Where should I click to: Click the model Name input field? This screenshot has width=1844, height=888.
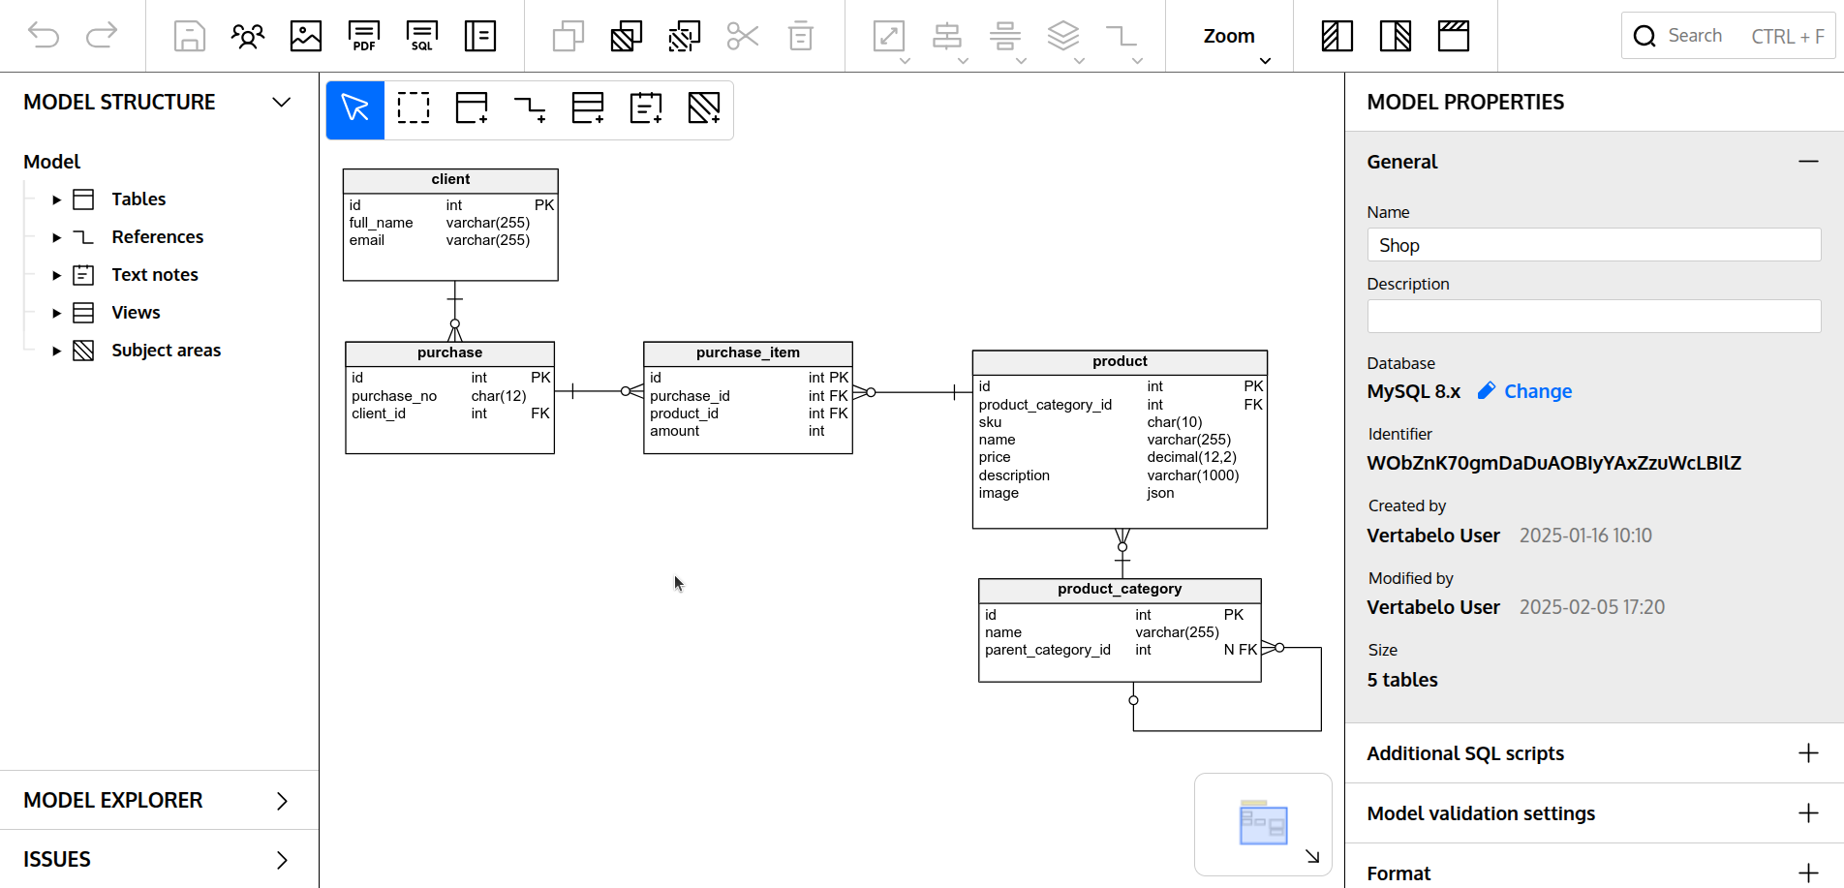click(x=1593, y=245)
